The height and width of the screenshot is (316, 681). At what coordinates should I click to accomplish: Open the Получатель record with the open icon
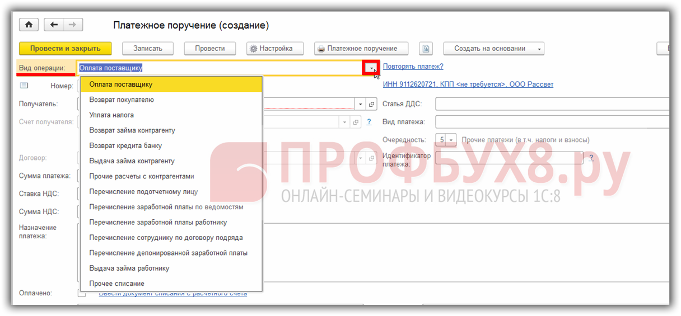(x=372, y=104)
